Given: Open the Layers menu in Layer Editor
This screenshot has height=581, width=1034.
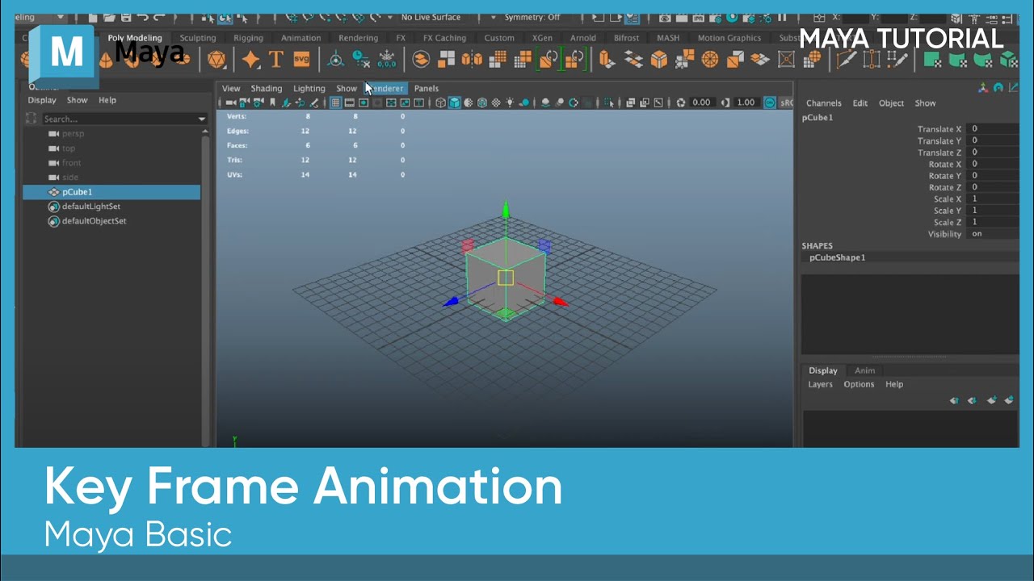Looking at the screenshot, I should 820,384.
